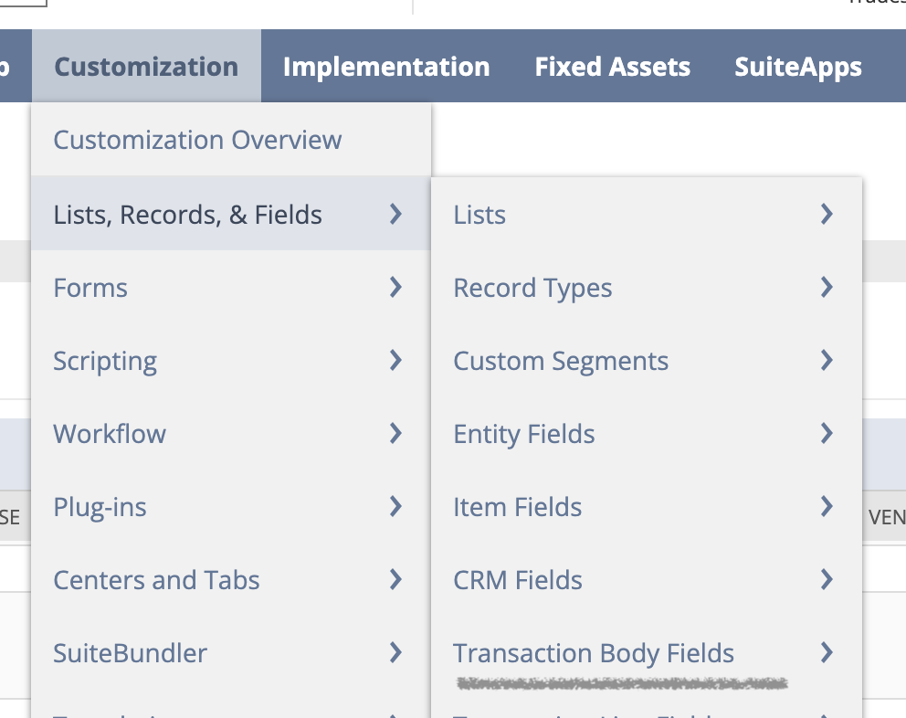This screenshot has height=718, width=906.
Task: Go to the SuiteApps navigation tab
Action: [x=798, y=67]
